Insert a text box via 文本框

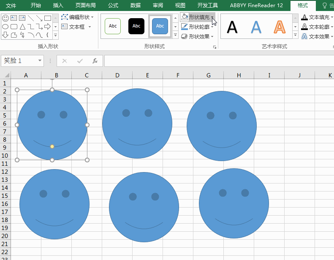click(x=73, y=27)
